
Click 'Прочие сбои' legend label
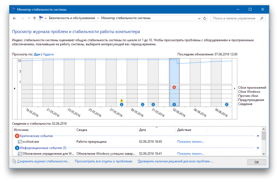pyautogui.click(x=248, y=96)
